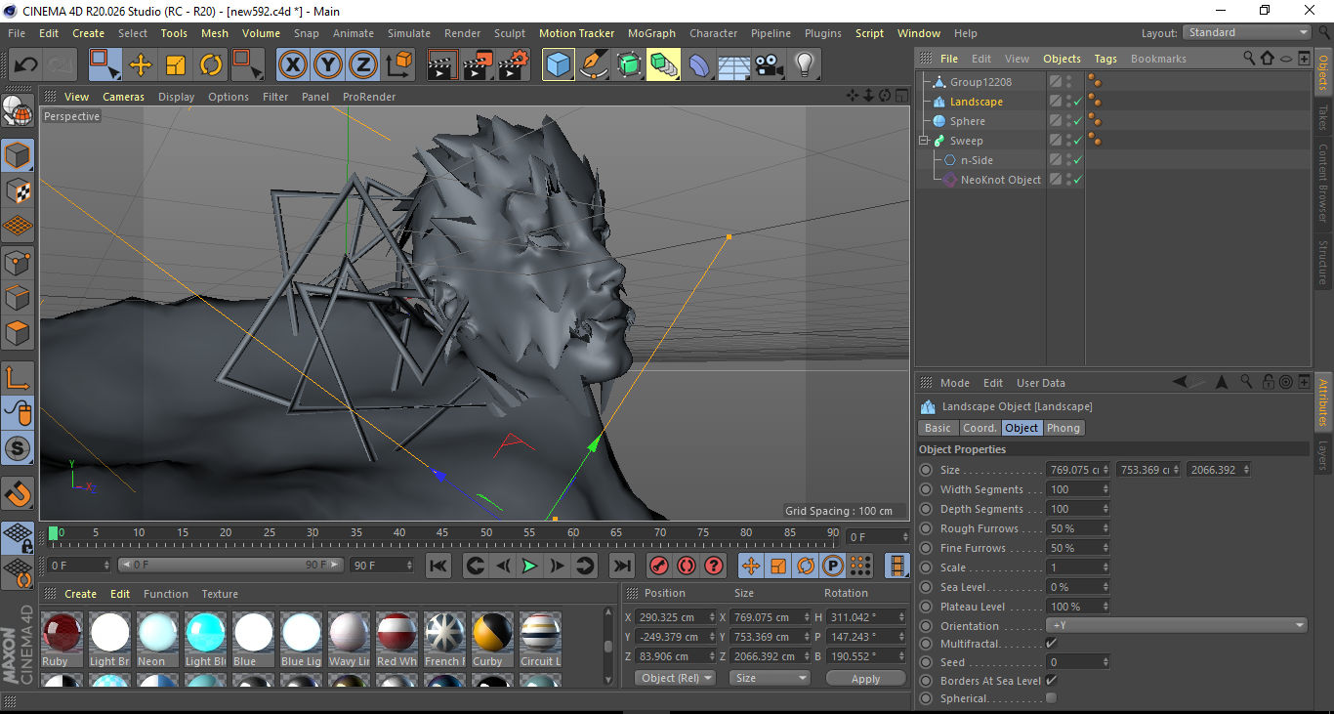
Task: Step the Width Segments value arrows
Action: point(1105,489)
